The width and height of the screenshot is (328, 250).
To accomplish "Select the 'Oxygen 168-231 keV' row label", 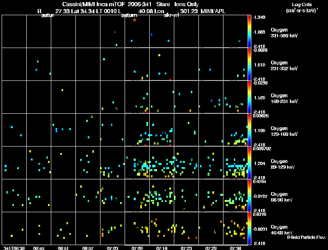I will [x=284, y=99].
